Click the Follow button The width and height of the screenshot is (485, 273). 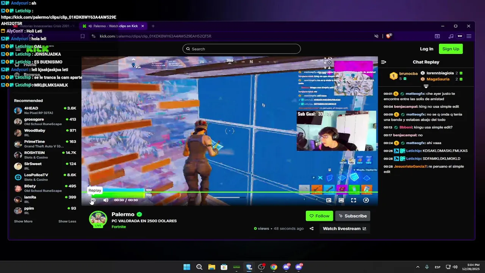click(319, 216)
